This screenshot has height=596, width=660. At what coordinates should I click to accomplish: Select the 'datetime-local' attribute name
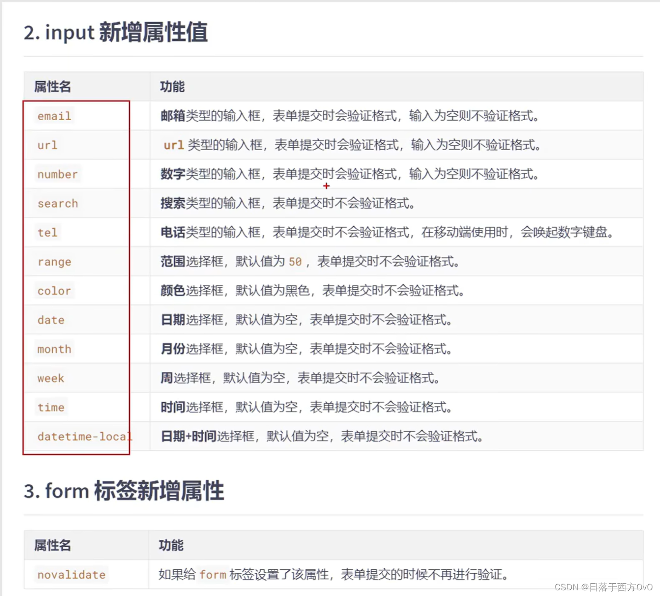coord(85,436)
